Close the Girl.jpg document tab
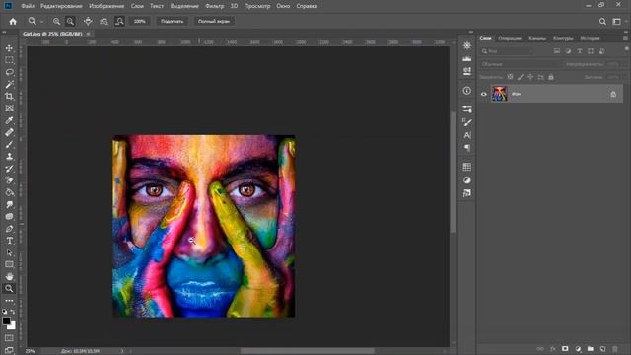Screen dimensions: 631x355 coord(88,34)
